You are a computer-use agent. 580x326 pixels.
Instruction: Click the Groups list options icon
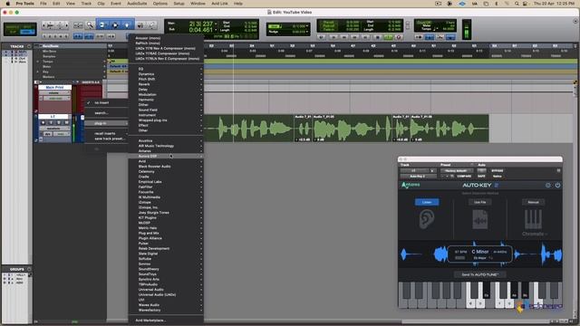(29, 269)
